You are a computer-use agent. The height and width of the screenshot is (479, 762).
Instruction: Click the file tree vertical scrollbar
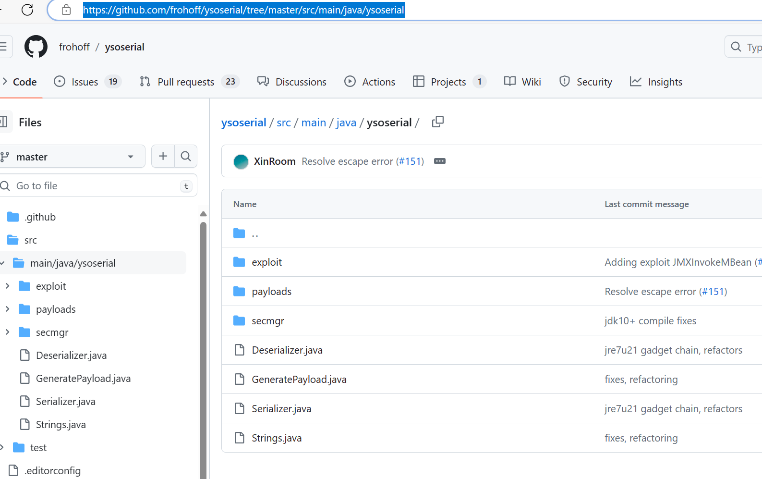203,336
